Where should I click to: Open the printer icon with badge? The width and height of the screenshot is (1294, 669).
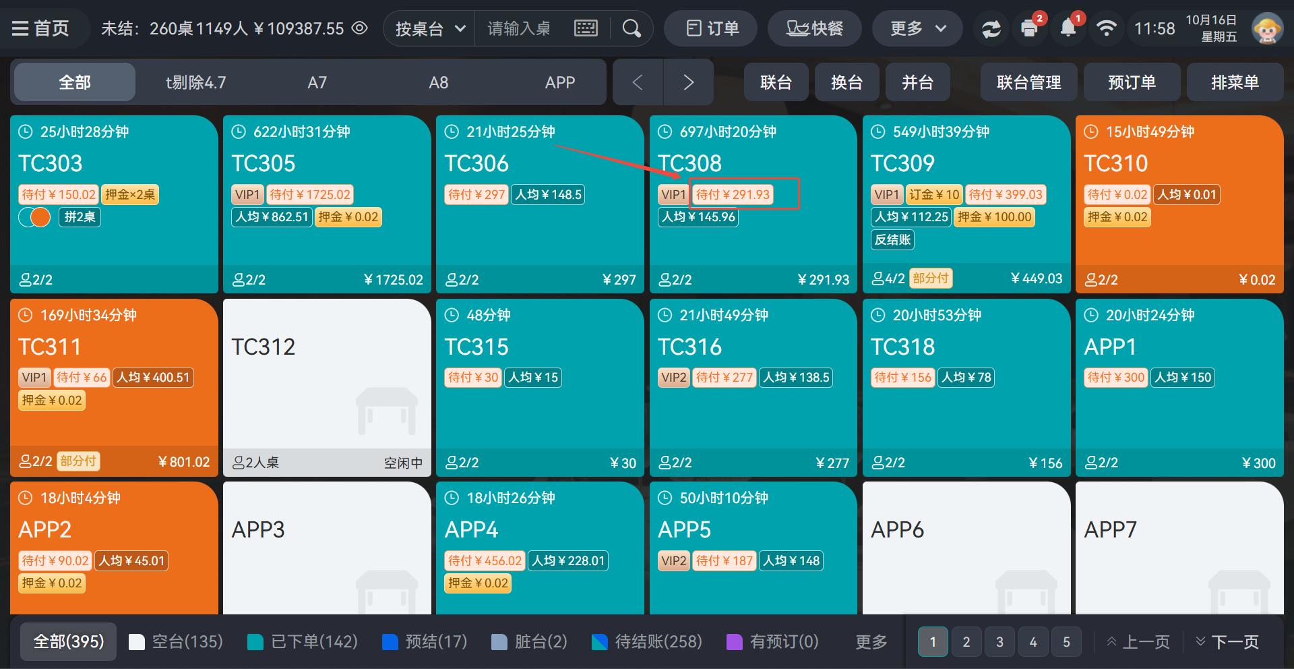1030,28
